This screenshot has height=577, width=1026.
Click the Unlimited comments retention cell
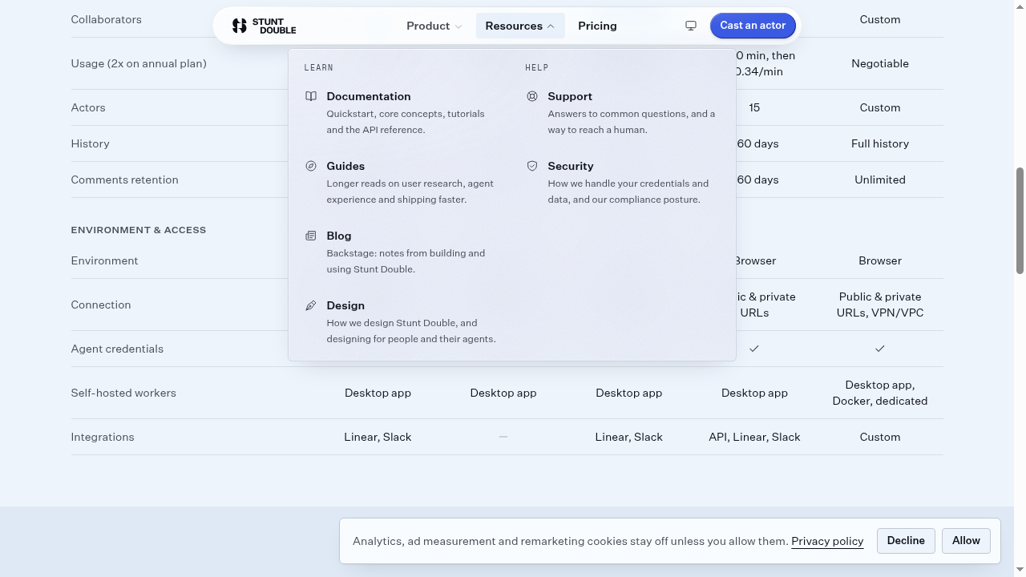click(x=880, y=180)
